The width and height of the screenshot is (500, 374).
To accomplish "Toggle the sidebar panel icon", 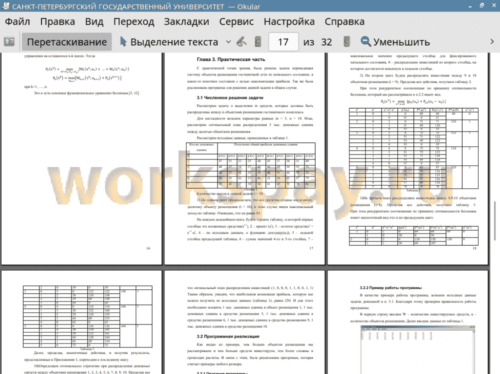I will (9, 42).
